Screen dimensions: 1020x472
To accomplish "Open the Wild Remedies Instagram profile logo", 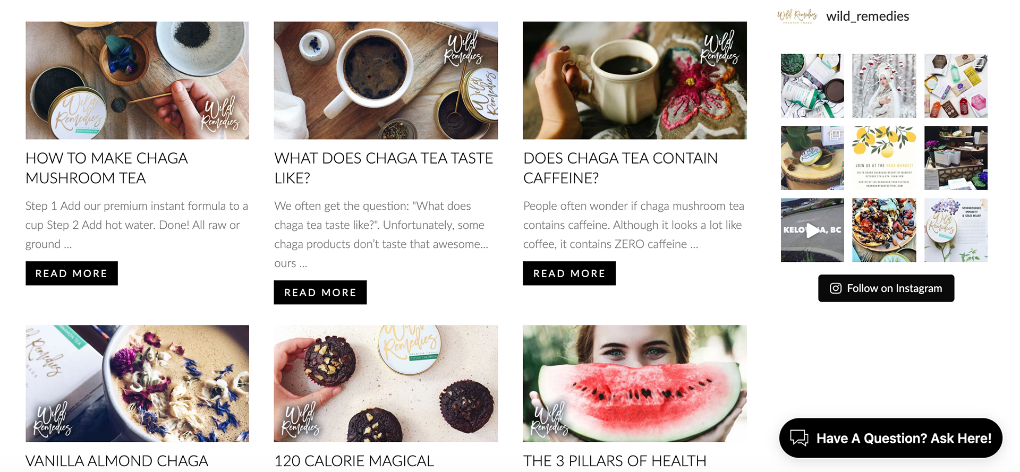I will pyautogui.click(x=797, y=16).
